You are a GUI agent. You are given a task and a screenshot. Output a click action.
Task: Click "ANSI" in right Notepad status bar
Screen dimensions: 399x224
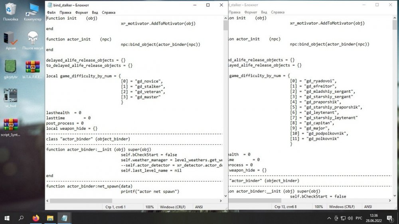pos(368,207)
